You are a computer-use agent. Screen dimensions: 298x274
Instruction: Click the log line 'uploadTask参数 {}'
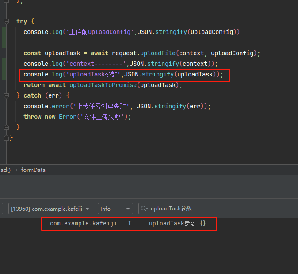click(x=177, y=223)
